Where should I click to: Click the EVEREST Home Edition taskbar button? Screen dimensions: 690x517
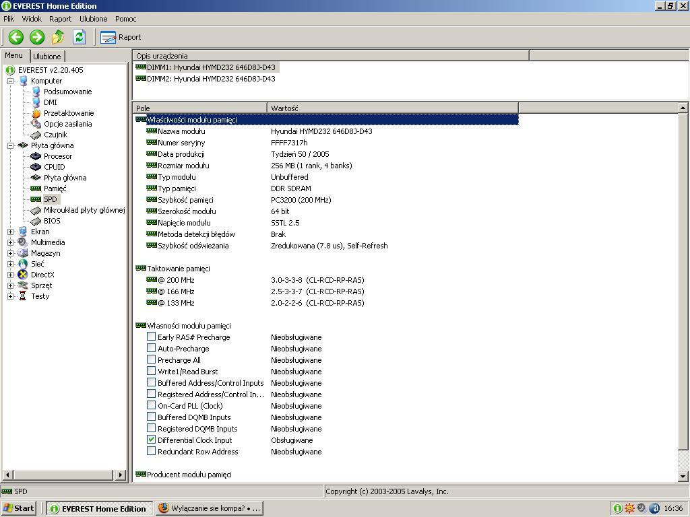(100, 509)
